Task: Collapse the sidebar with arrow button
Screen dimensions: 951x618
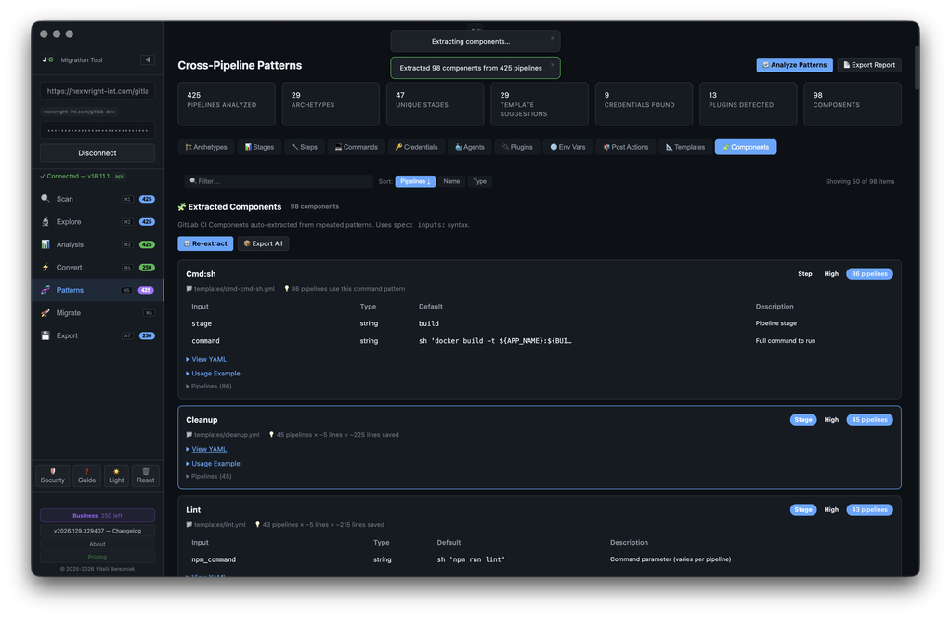Action: [148, 59]
